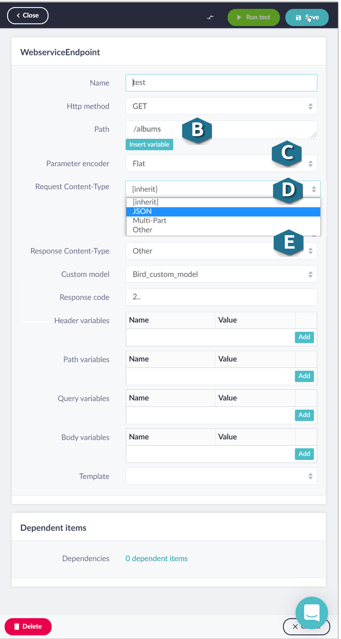Expand the Parameter encoder dropdown
The width and height of the screenshot is (341, 639).
(221, 164)
